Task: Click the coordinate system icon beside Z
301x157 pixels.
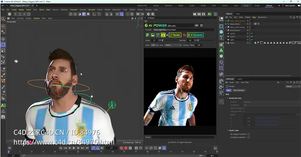Action: pyautogui.click(x=29, y=14)
